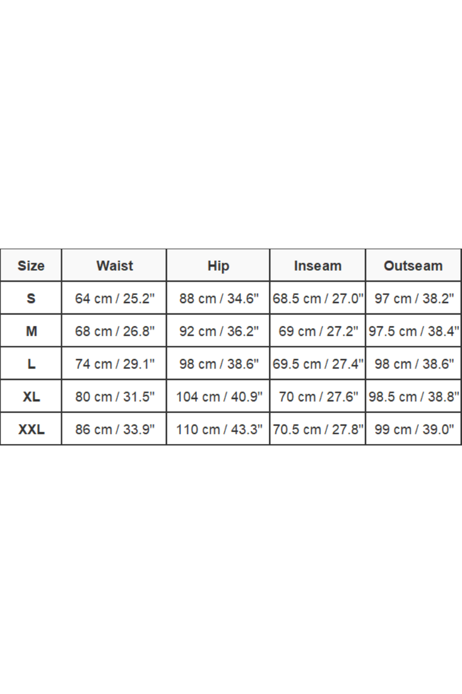Click the 86 cm / 33.9" waist cell
Screen dimensions: 462x694
tap(114, 429)
